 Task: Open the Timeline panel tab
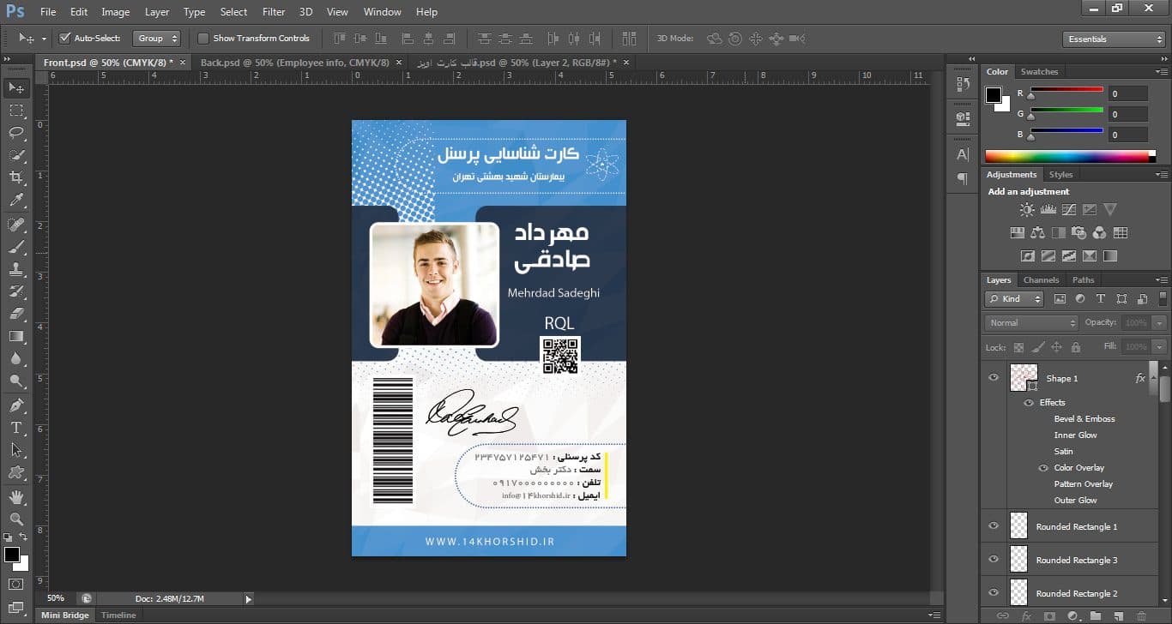[118, 615]
